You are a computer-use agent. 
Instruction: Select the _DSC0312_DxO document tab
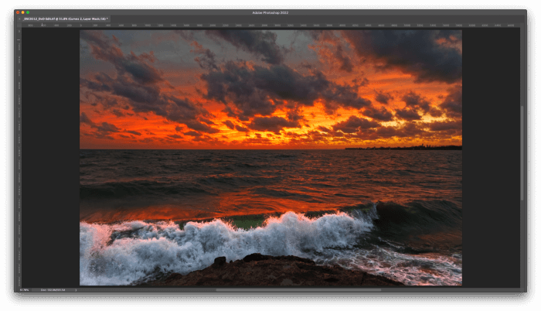click(65, 19)
